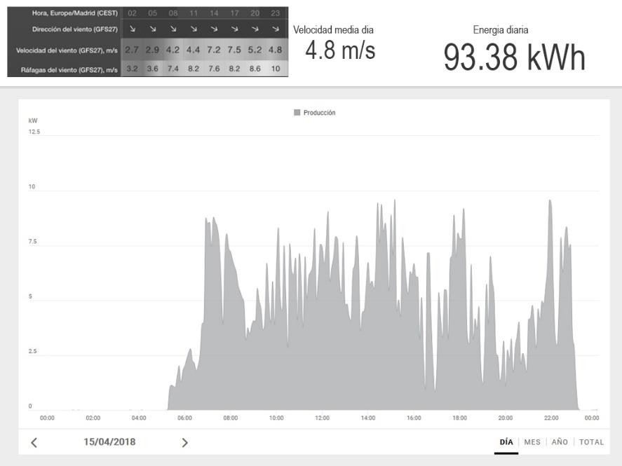This screenshot has height=466, width=622.
Task: Go to the previous day arrow
Action: click(x=34, y=442)
